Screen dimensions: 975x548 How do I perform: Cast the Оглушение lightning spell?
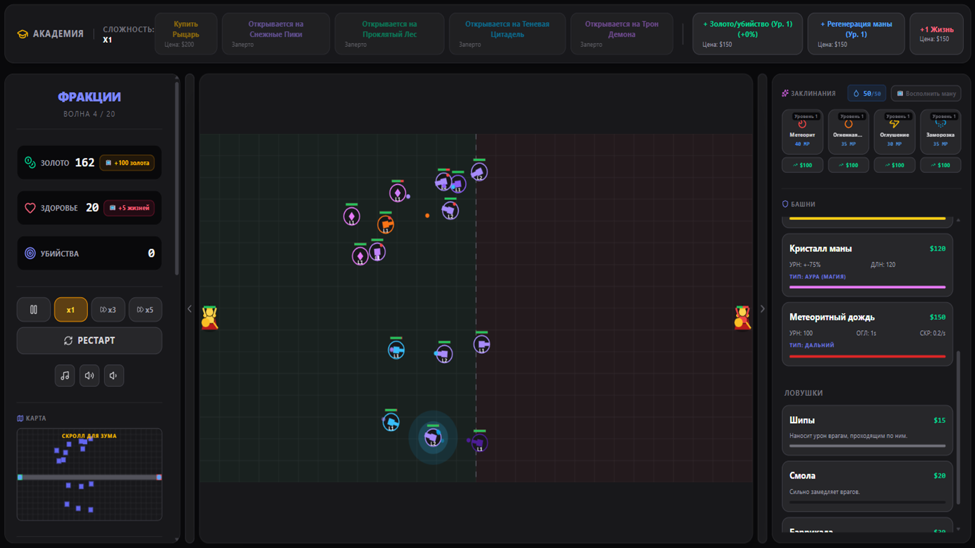(x=894, y=131)
